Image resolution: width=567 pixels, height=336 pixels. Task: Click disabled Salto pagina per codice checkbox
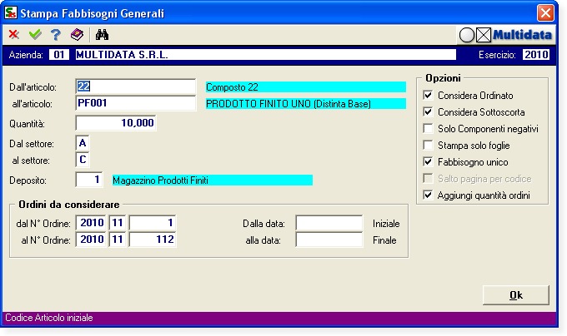(x=428, y=179)
